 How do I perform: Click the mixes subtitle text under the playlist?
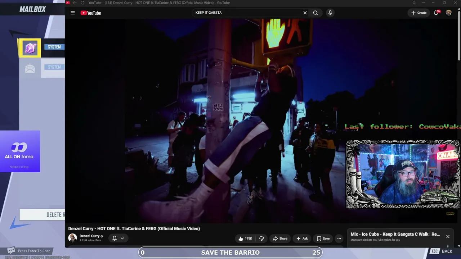coord(375,240)
